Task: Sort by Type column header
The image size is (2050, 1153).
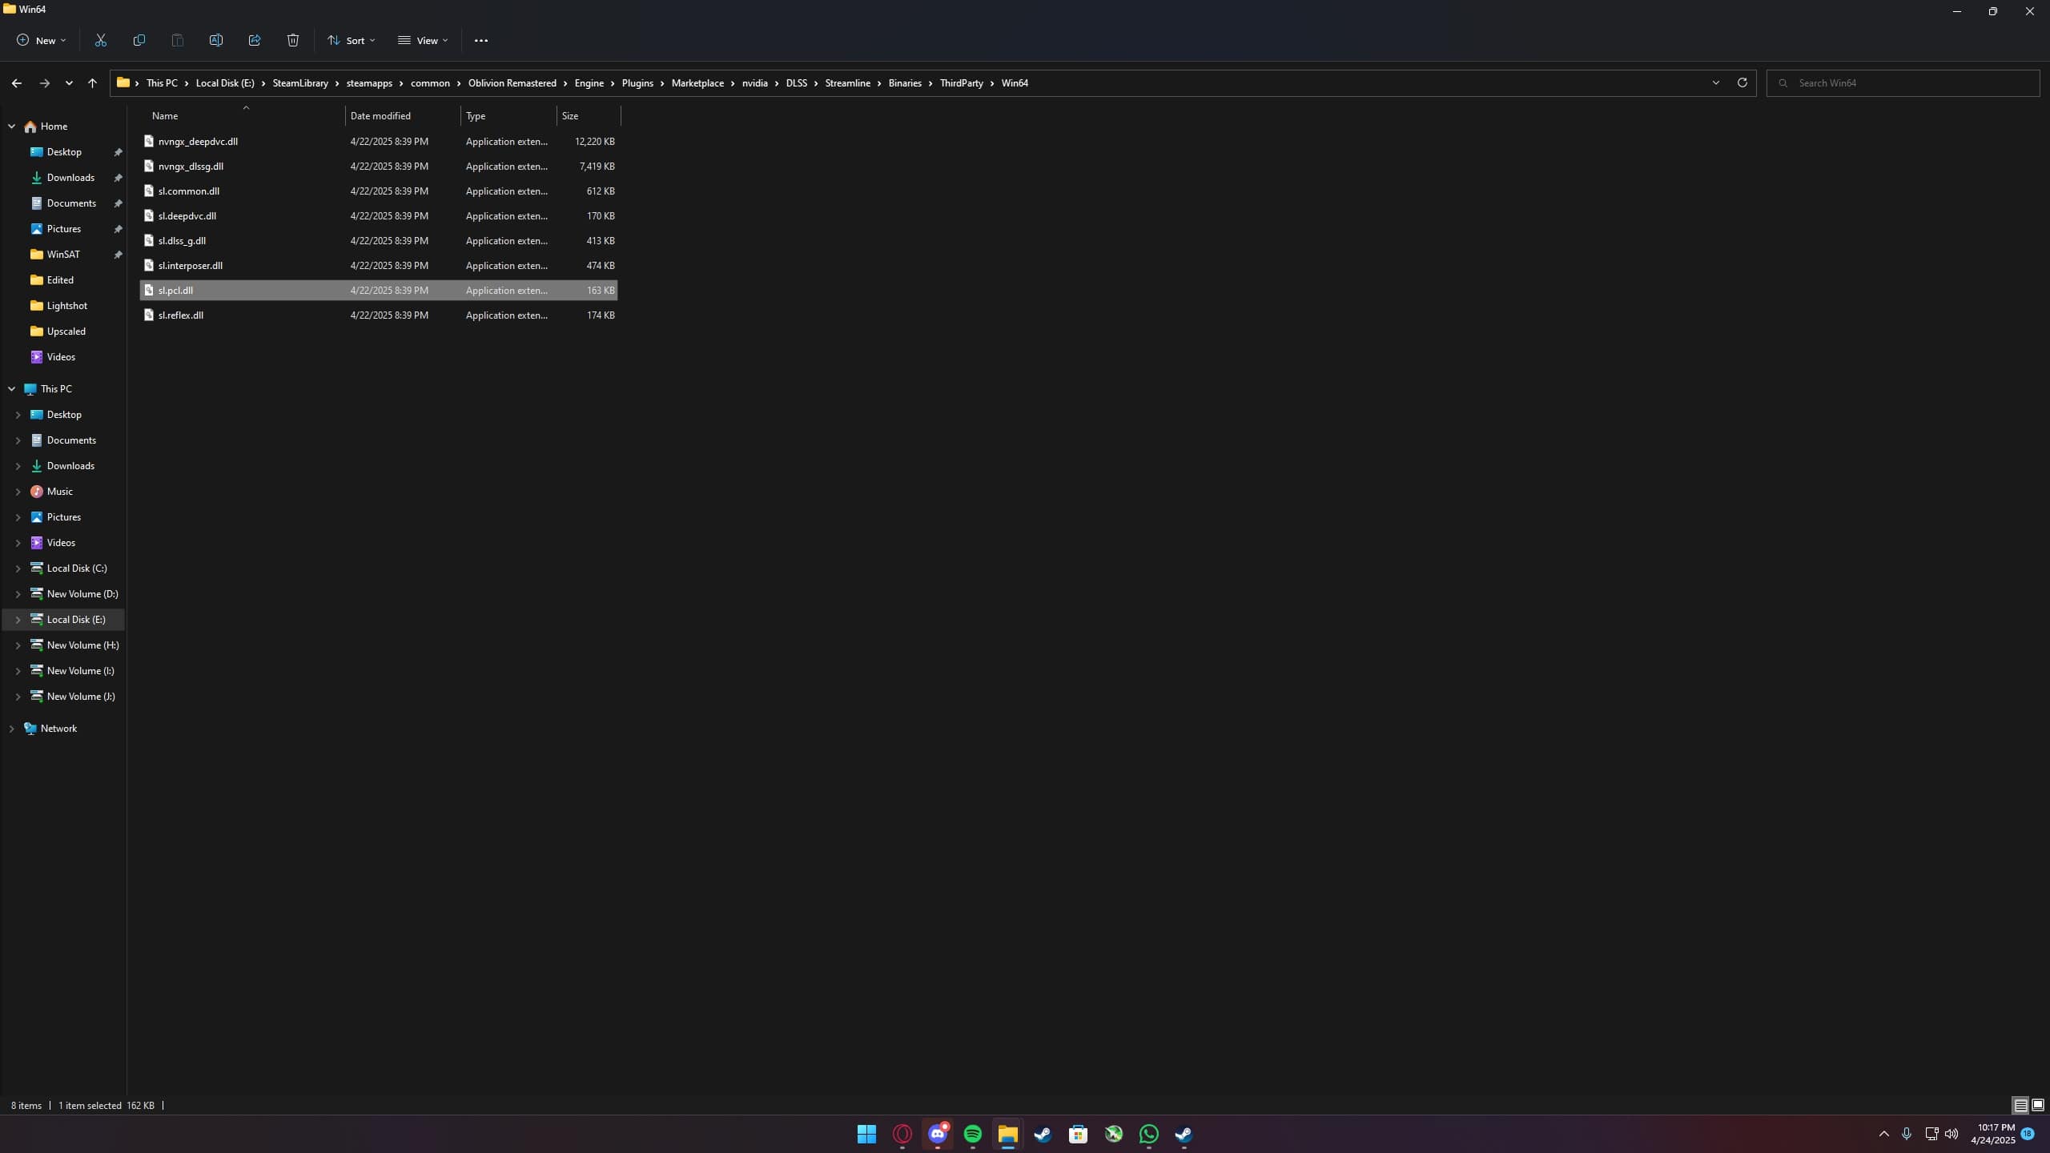Action: [x=508, y=116]
